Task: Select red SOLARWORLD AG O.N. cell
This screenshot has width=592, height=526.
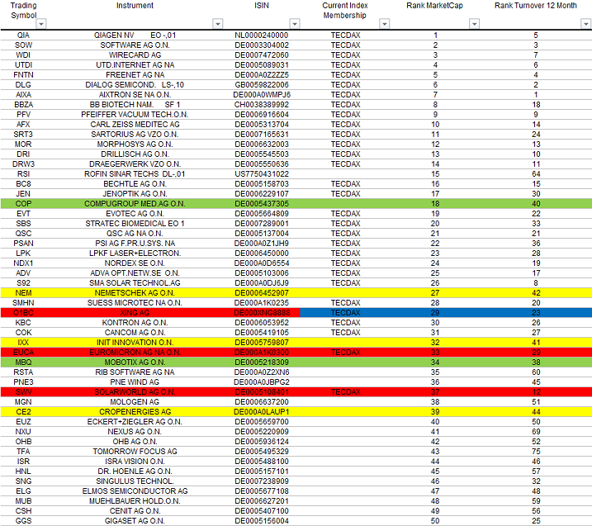Action: click(x=135, y=392)
